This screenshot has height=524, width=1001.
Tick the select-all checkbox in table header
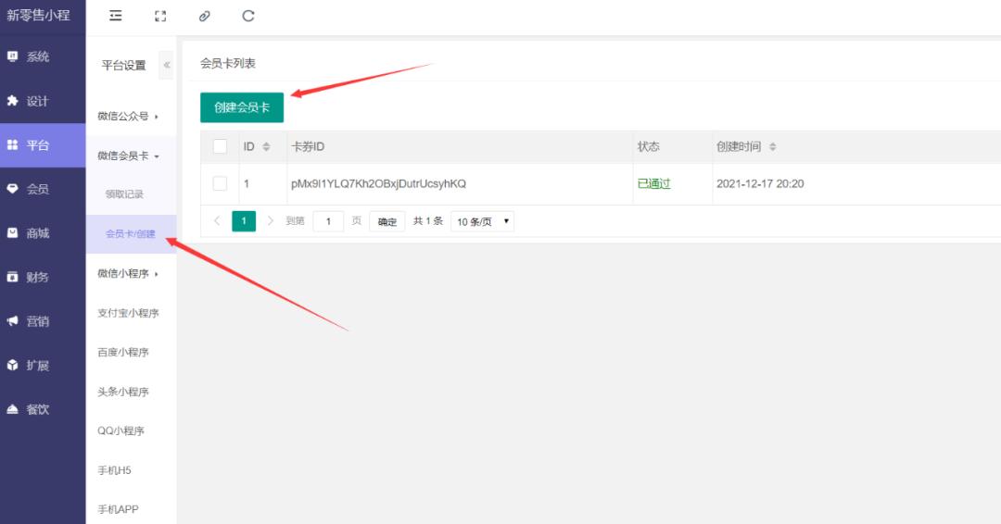click(220, 146)
